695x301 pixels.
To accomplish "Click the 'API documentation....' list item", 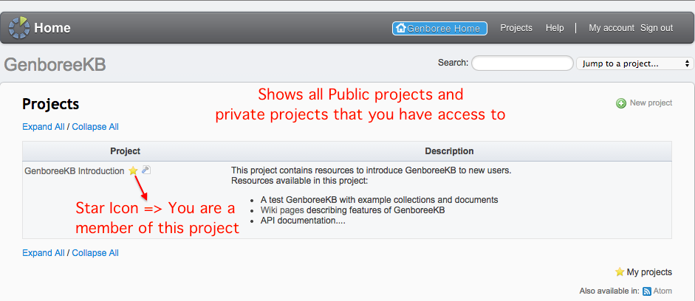I will tap(303, 221).
